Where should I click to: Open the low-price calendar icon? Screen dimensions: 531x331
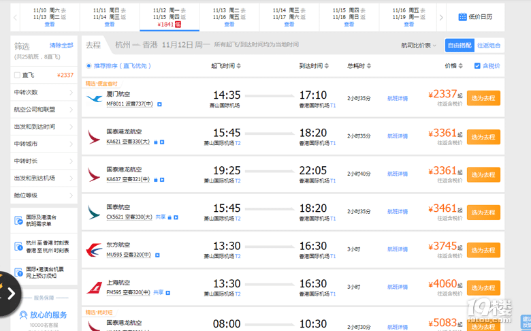point(462,17)
